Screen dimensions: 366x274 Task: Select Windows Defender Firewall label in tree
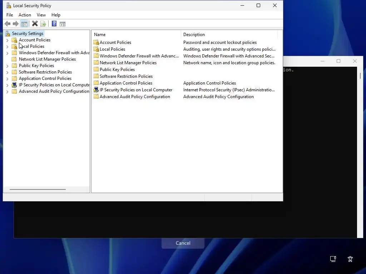tap(54, 53)
